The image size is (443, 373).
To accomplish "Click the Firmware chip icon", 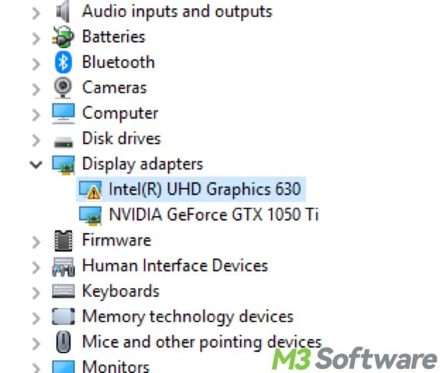I will click(x=63, y=241).
